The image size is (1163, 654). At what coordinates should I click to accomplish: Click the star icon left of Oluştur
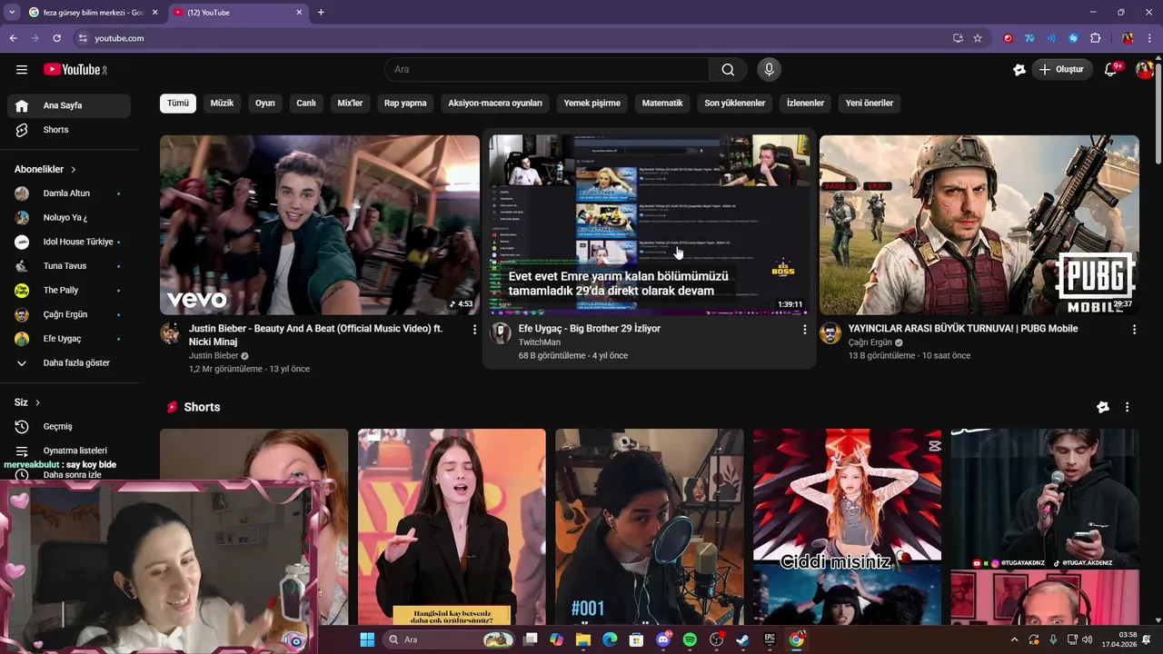pyautogui.click(x=1019, y=69)
